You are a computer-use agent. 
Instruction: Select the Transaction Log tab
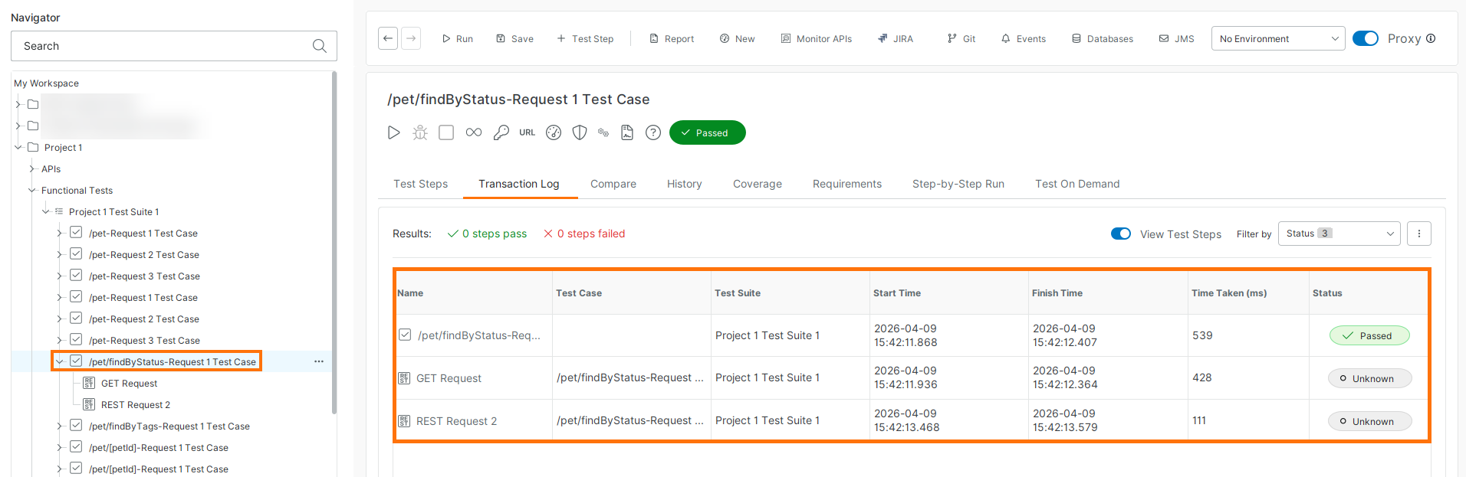coord(519,184)
